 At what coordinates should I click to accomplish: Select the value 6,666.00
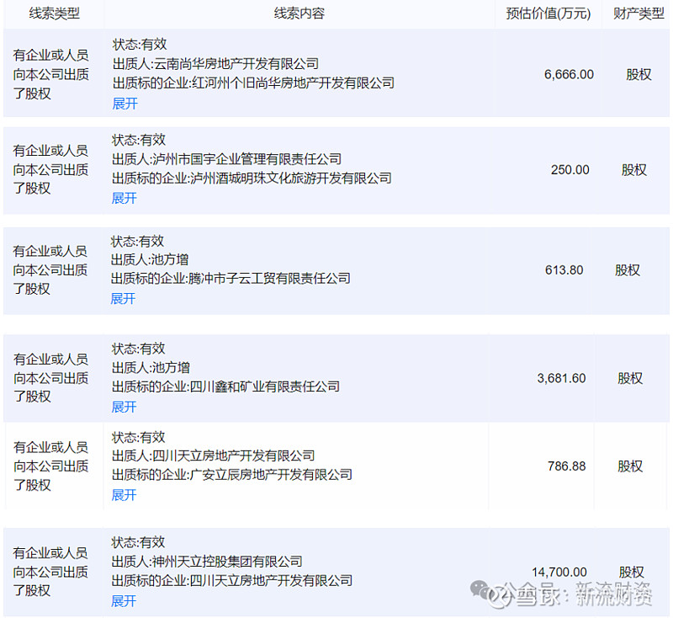(x=569, y=75)
